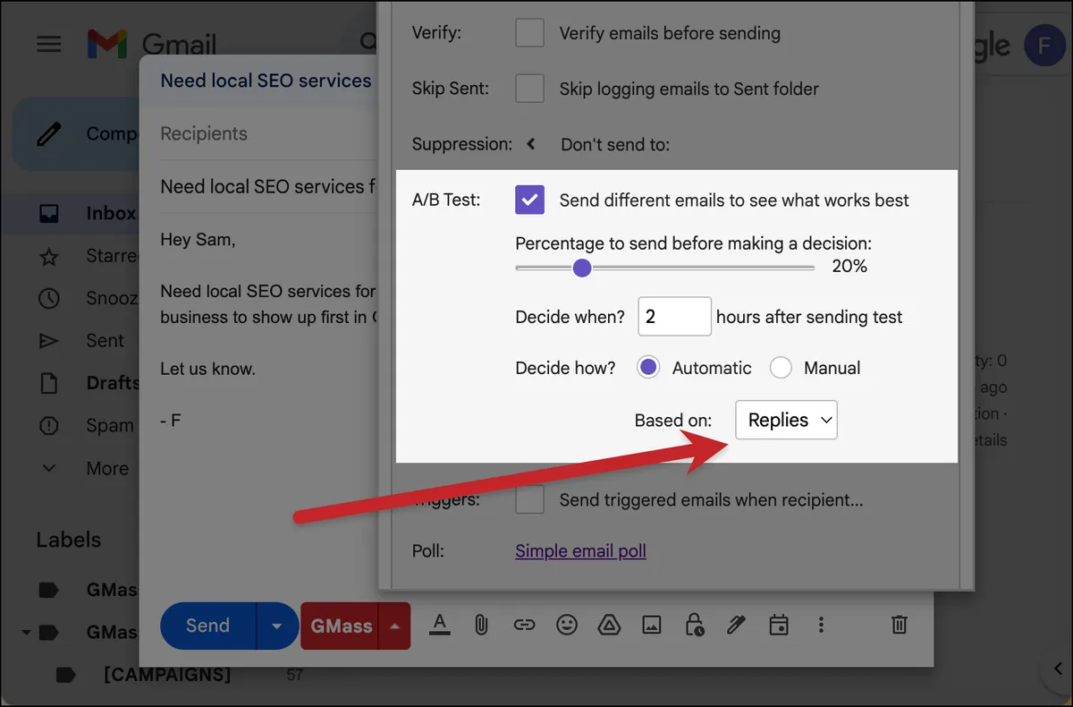
Task: Insert files using the Drive icon
Action: pyautogui.click(x=609, y=625)
